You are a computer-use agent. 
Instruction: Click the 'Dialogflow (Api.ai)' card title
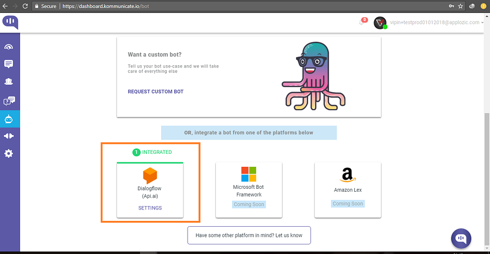point(150,192)
